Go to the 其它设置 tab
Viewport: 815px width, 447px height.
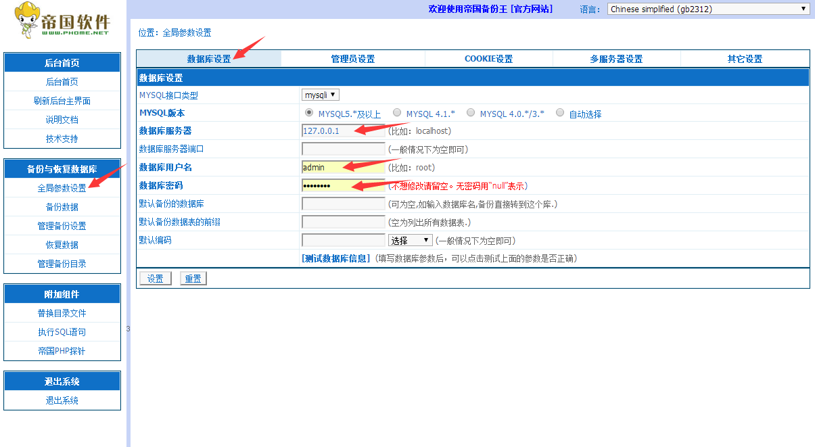[745, 59]
